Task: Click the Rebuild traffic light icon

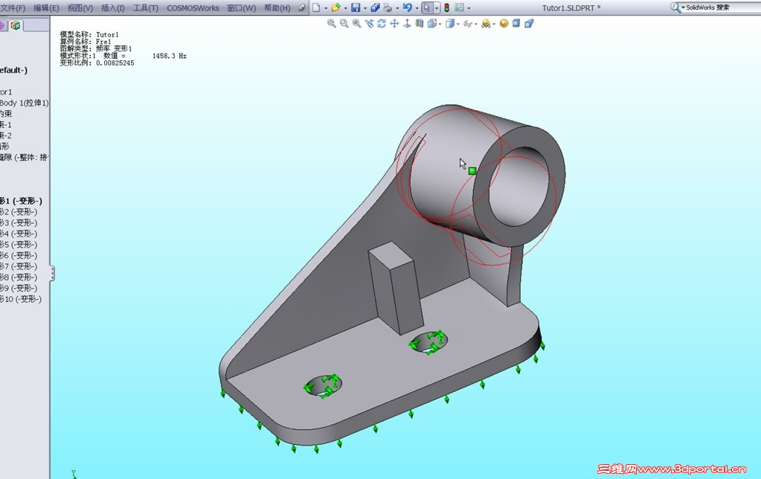Action: click(446, 7)
